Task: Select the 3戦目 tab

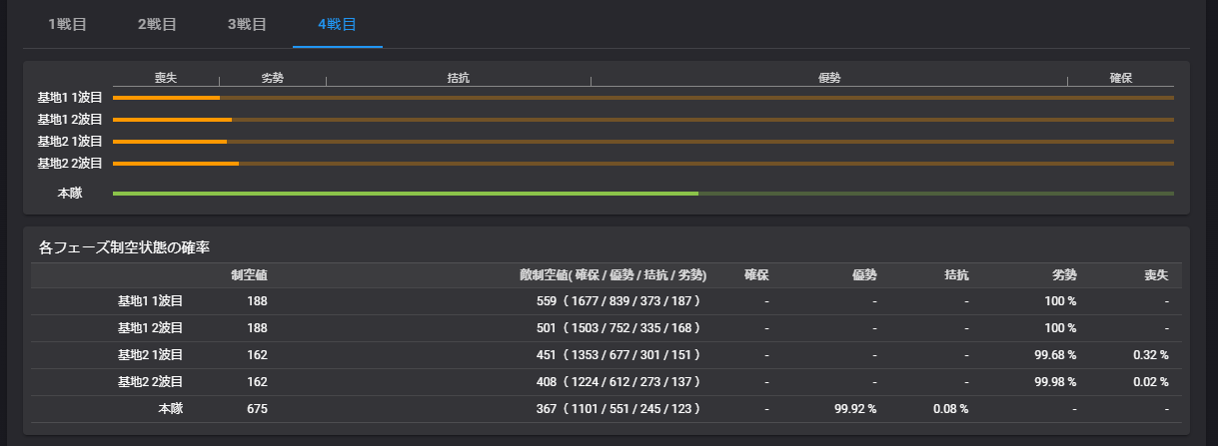Action: pyautogui.click(x=247, y=24)
